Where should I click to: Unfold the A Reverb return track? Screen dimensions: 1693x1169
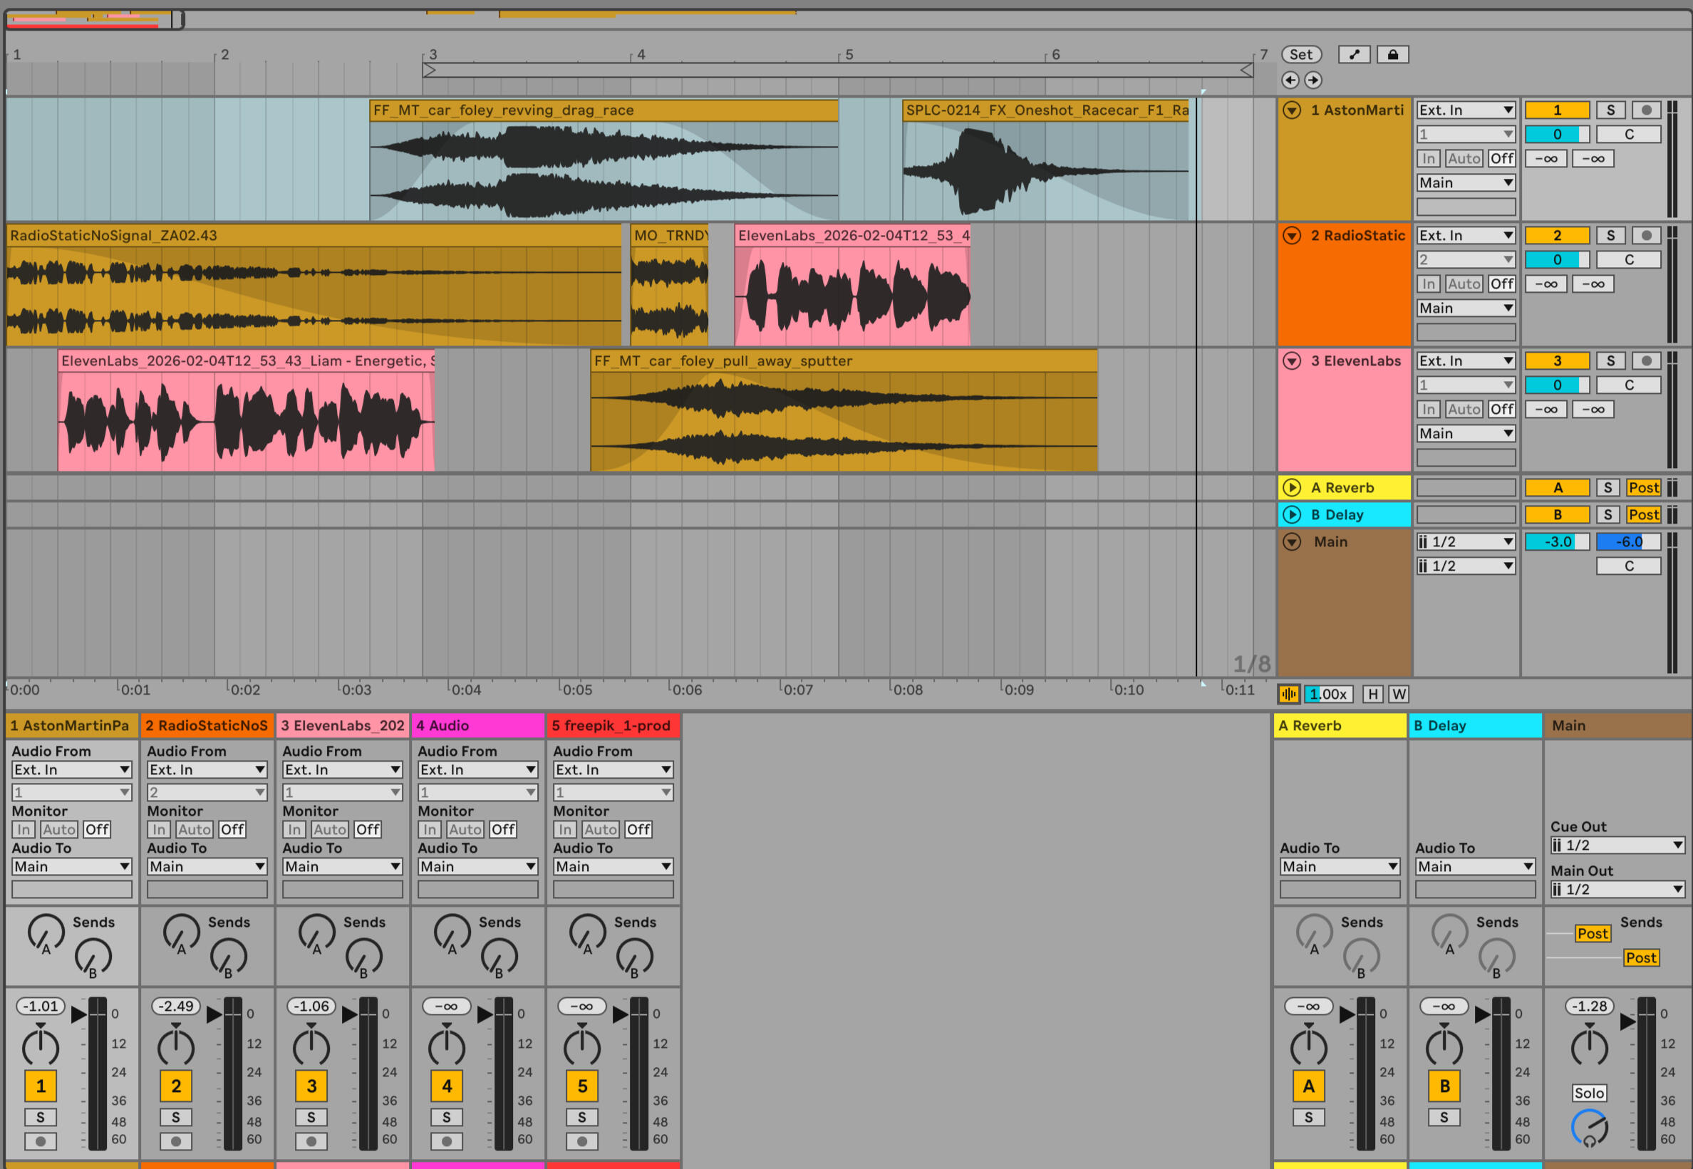point(1292,488)
